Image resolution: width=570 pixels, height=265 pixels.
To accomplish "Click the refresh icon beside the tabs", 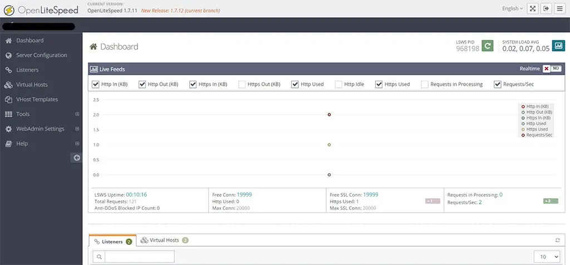I will [x=558, y=241].
